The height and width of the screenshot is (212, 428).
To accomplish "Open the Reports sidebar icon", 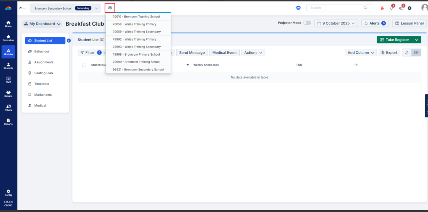I will click(8, 122).
